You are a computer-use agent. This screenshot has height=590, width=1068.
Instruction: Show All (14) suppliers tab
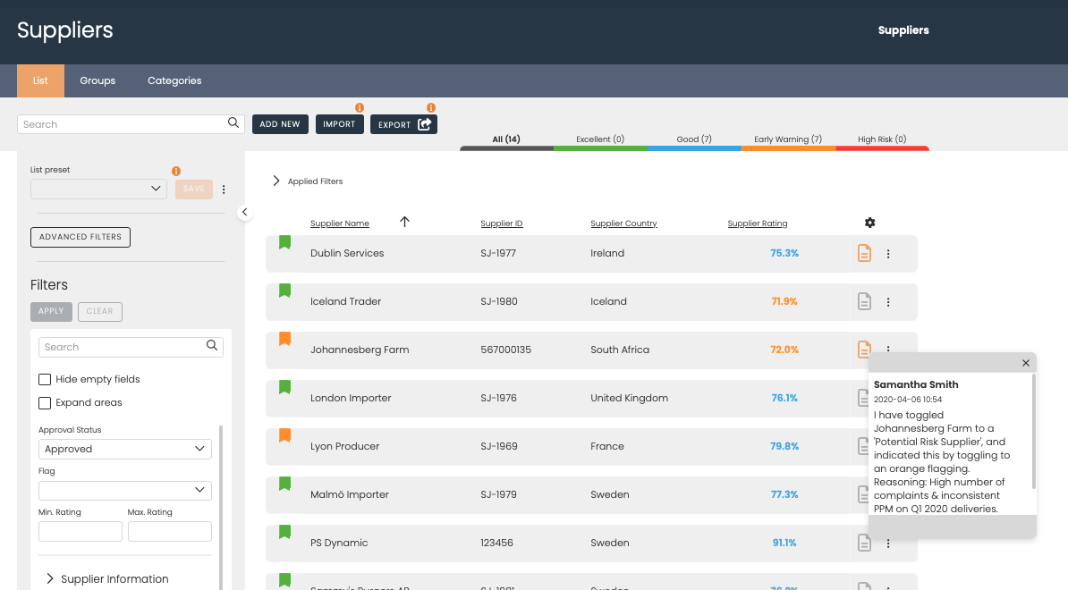(507, 139)
